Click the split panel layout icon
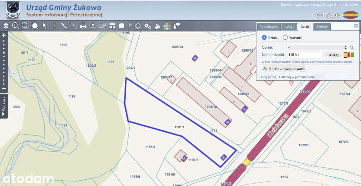The image size is (361, 186). click(x=112, y=26)
